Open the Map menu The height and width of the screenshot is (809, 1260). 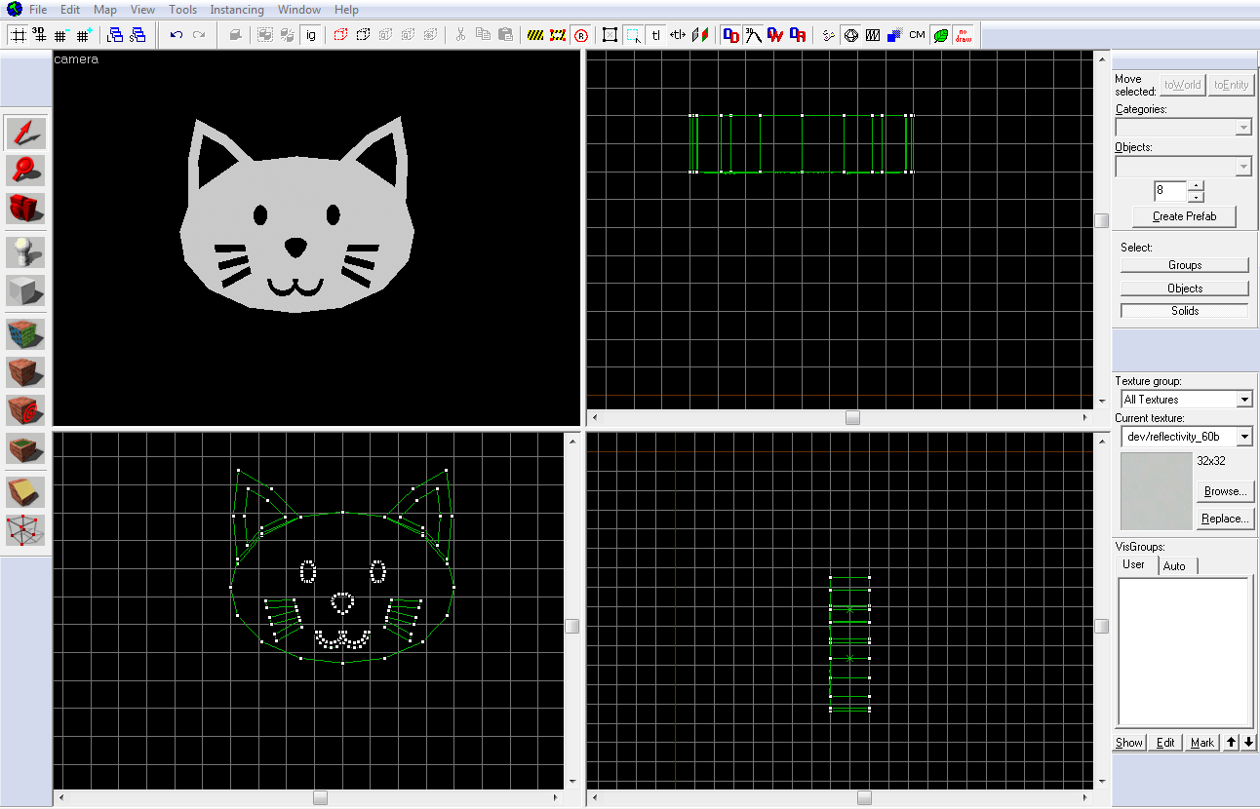(x=105, y=10)
